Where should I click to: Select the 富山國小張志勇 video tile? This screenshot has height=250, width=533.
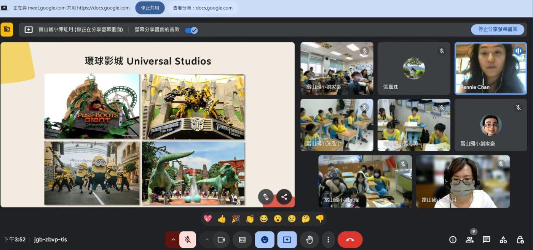point(414,125)
